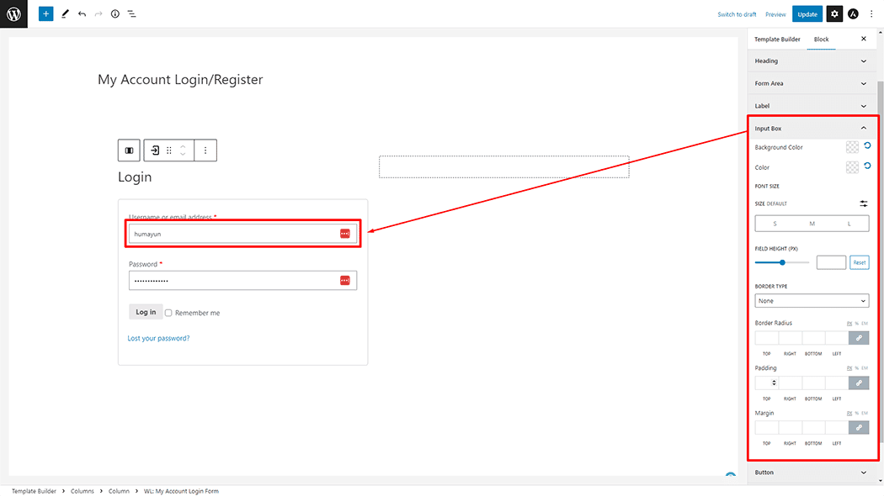Open editor settings via the gear icon
This screenshot has width=884, height=496.
point(833,13)
